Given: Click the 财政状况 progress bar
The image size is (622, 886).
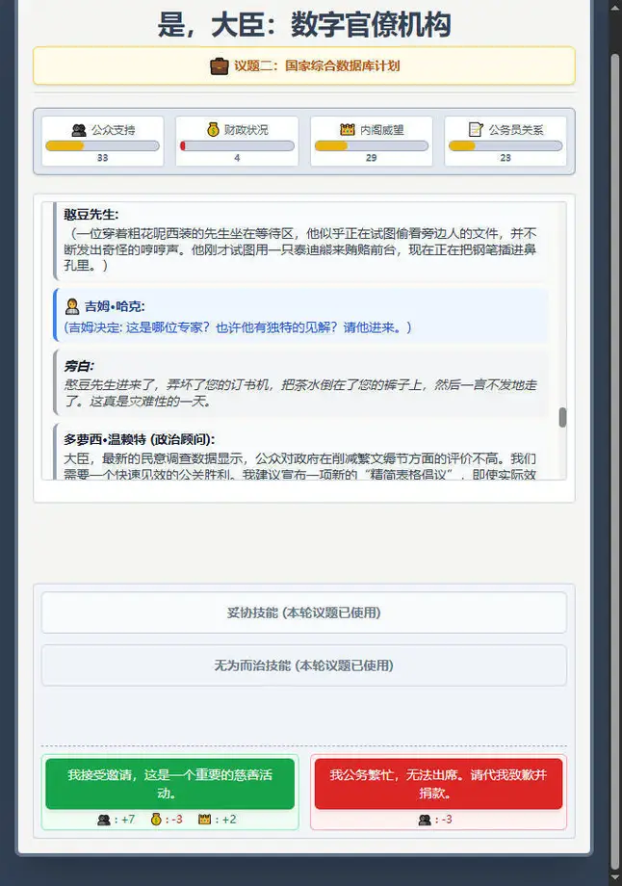Looking at the screenshot, I should [237, 146].
